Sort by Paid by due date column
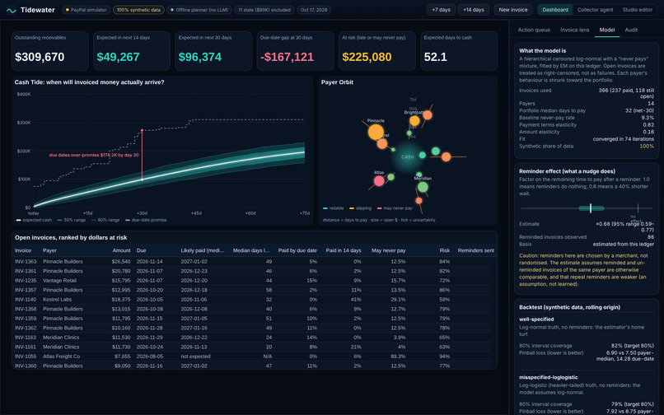Screen dimensions: 664x415 pyautogui.click(x=297, y=250)
